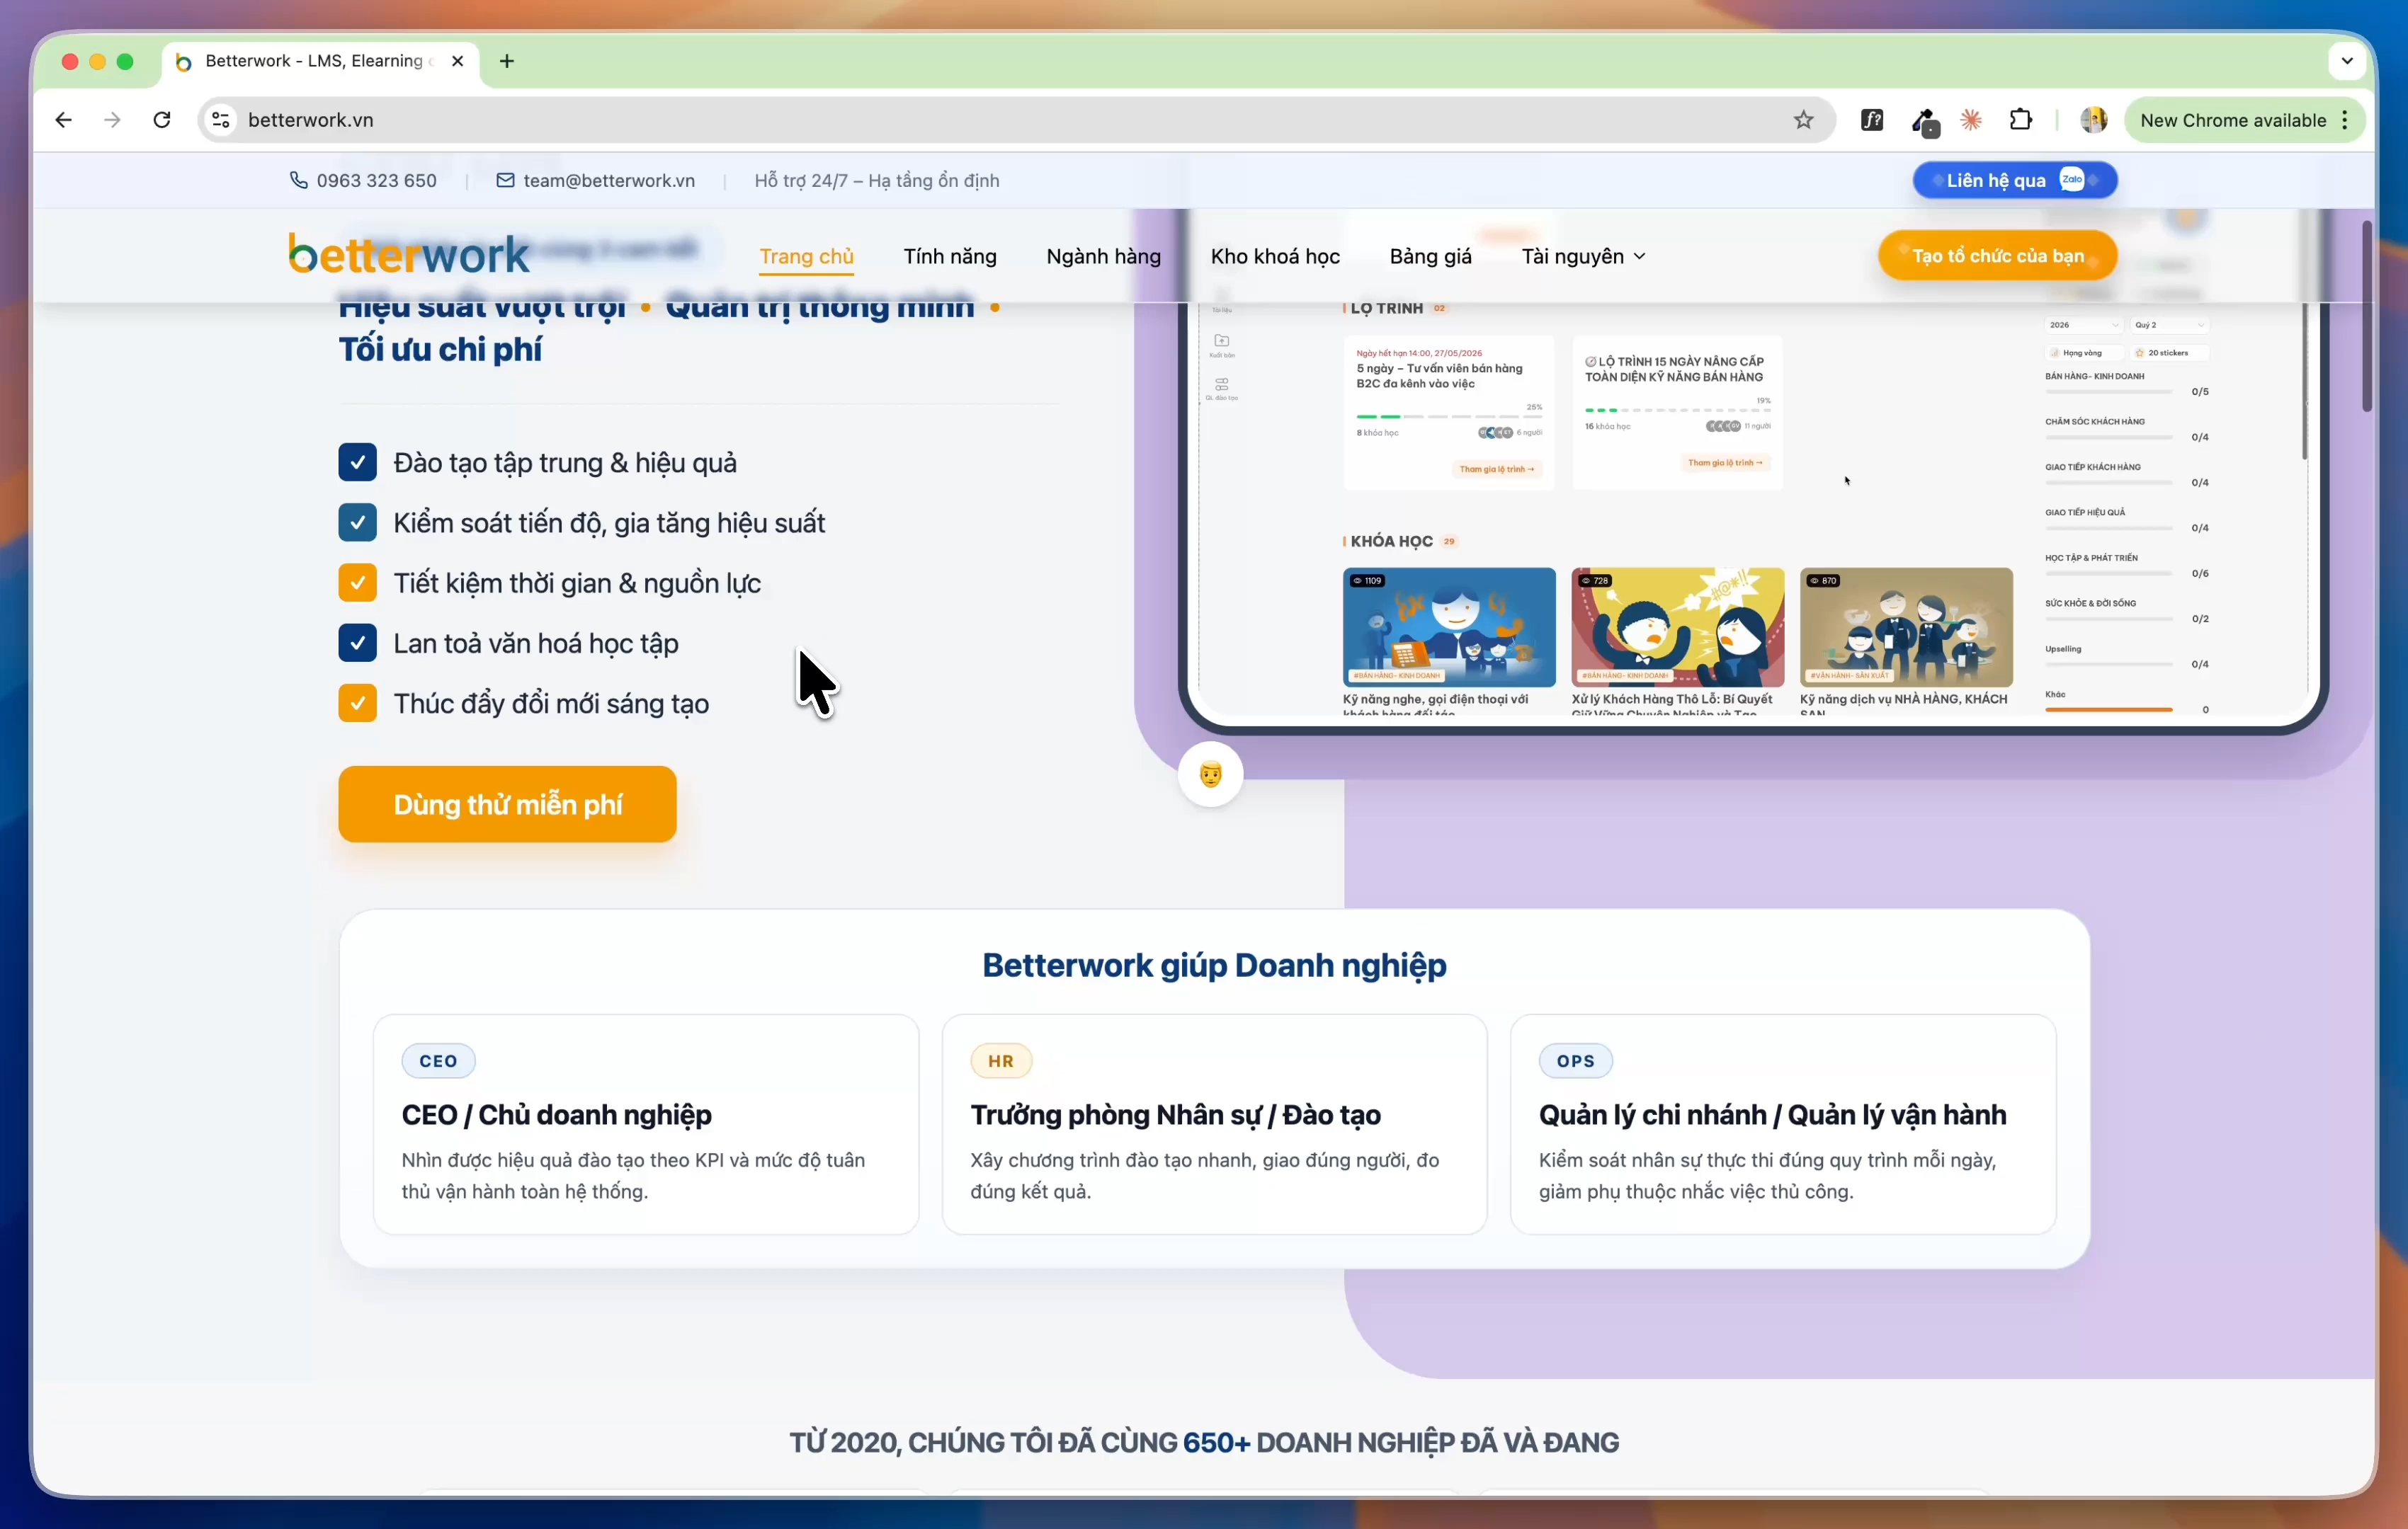Click the betterwork logo
The image size is (2408, 1529).
click(x=408, y=255)
